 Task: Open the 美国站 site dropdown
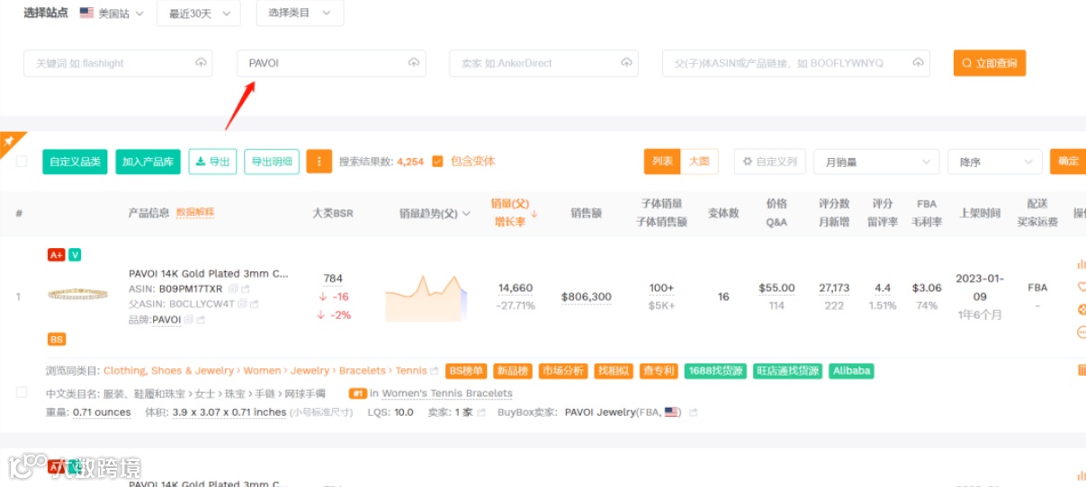112,13
